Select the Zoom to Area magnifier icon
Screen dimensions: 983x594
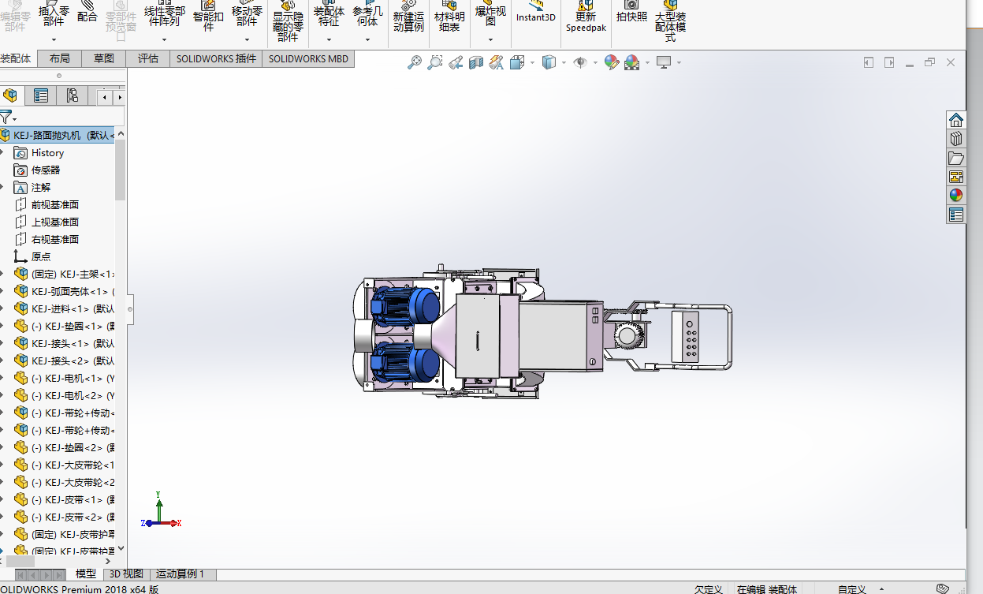point(435,62)
